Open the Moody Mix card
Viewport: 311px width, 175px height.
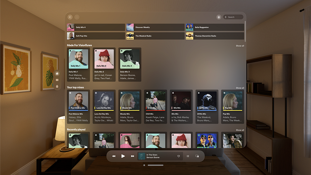point(130,107)
